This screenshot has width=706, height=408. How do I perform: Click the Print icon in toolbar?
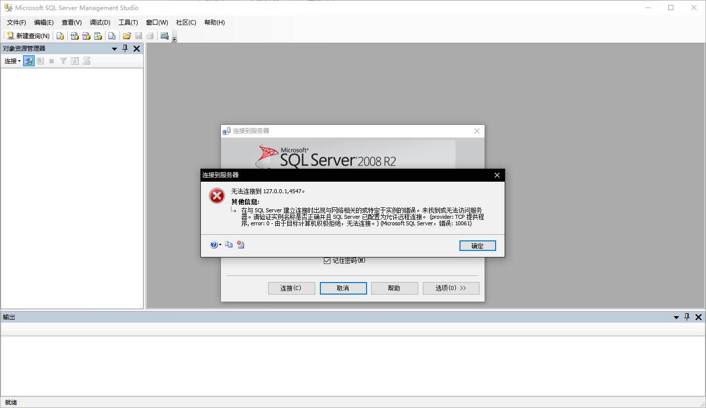[150, 36]
